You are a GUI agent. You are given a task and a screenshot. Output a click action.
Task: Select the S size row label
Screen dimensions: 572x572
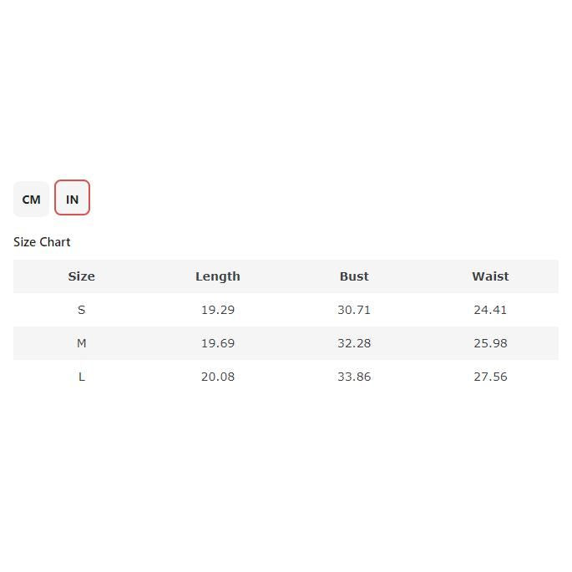tap(81, 310)
